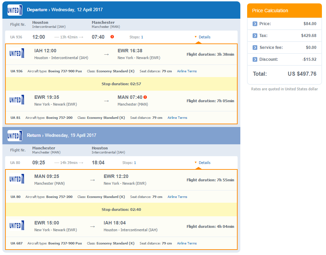Click the United logo in Return header
The width and height of the screenshot is (326, 255).
(x=15, y=135)
